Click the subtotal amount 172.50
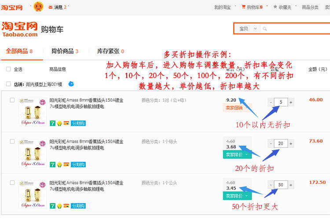The width and height of the screenshot is (330, 220). point(317,182)
